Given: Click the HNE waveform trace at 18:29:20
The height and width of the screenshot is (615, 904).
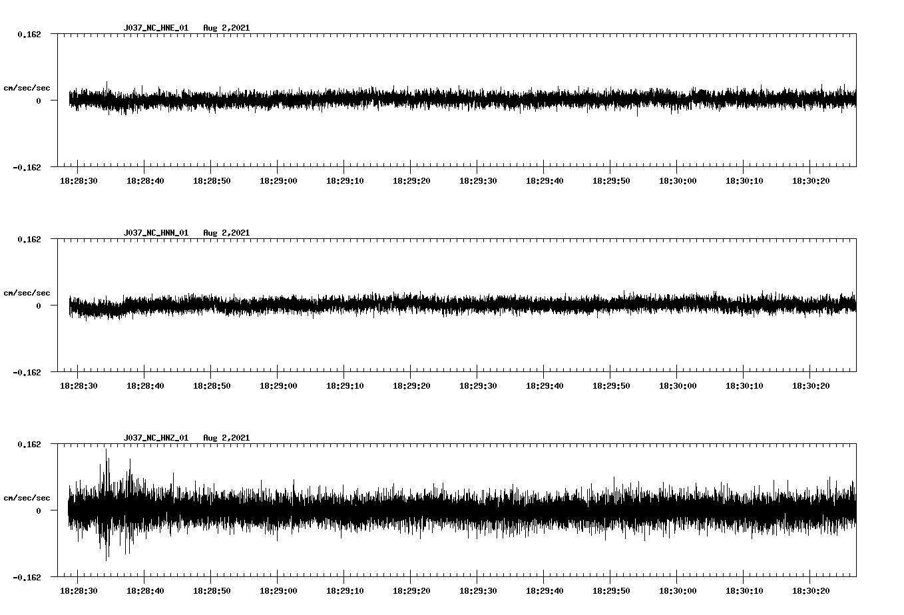Looking at the screenshot, I should coord(411,99).
